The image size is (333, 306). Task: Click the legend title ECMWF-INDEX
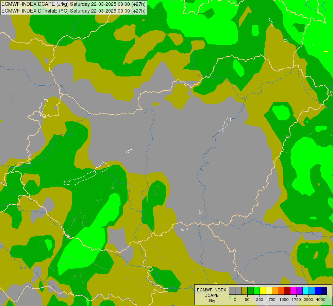click(212, 290)
